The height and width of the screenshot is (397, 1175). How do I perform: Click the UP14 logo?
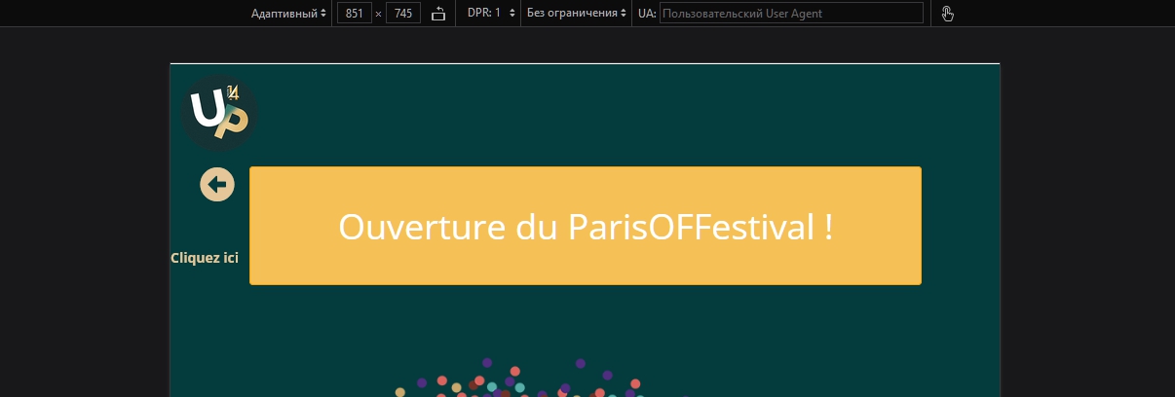pyautogui.click(x=219, y=113)
